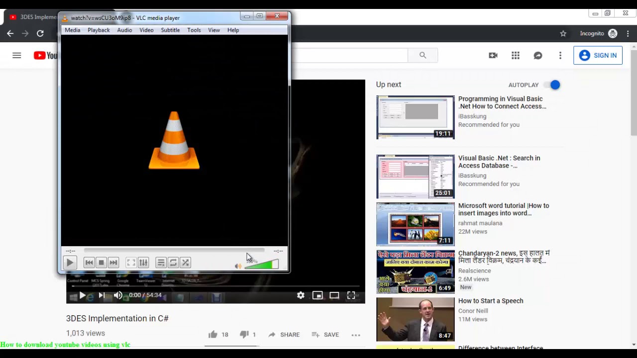Image resolution: width=637 pixels, height=358 pixels.
Task: Open YouTube apps grid
Action: 516,55
